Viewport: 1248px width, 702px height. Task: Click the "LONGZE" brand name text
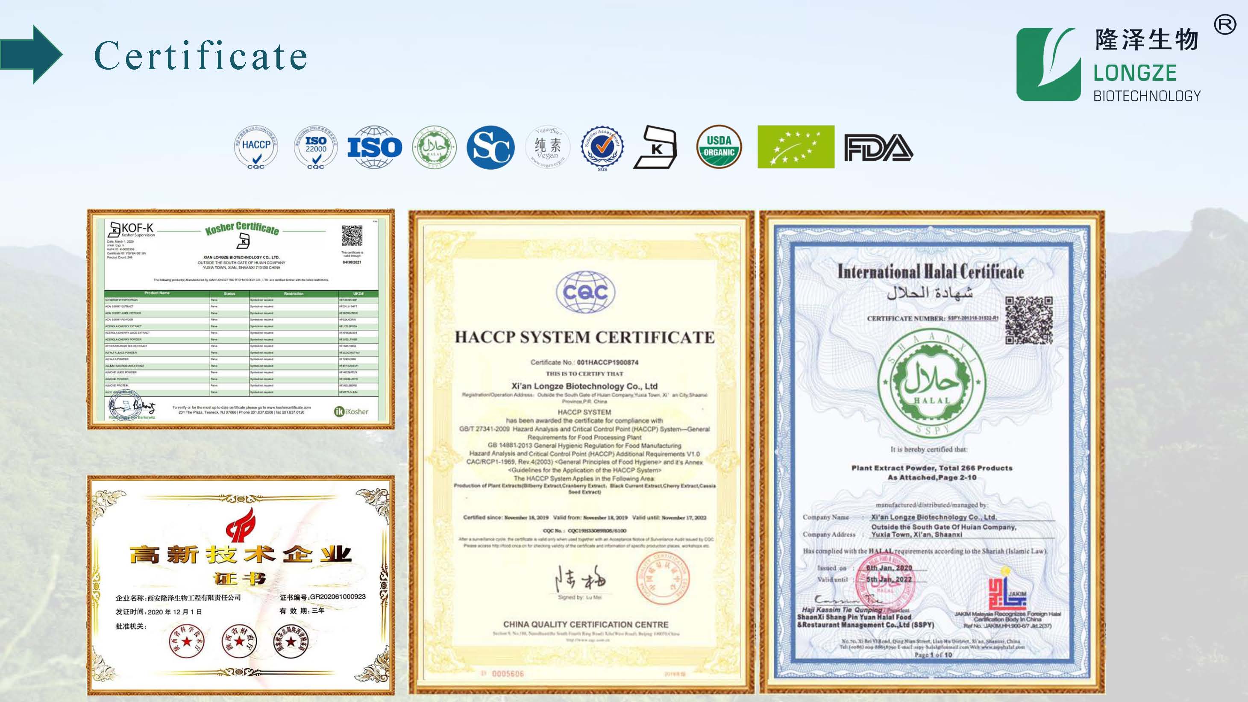click(1135, 73)
